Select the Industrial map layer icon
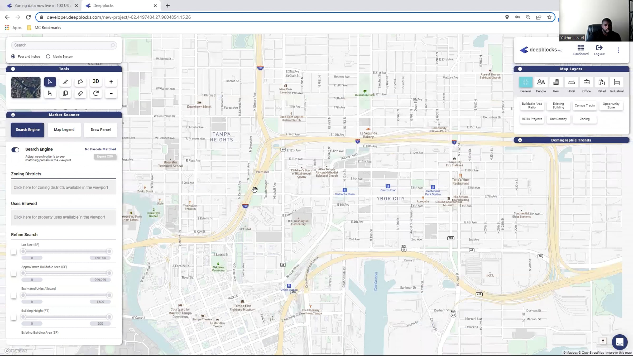The height and width of the screenshot is (356, 633). point(617,82)
